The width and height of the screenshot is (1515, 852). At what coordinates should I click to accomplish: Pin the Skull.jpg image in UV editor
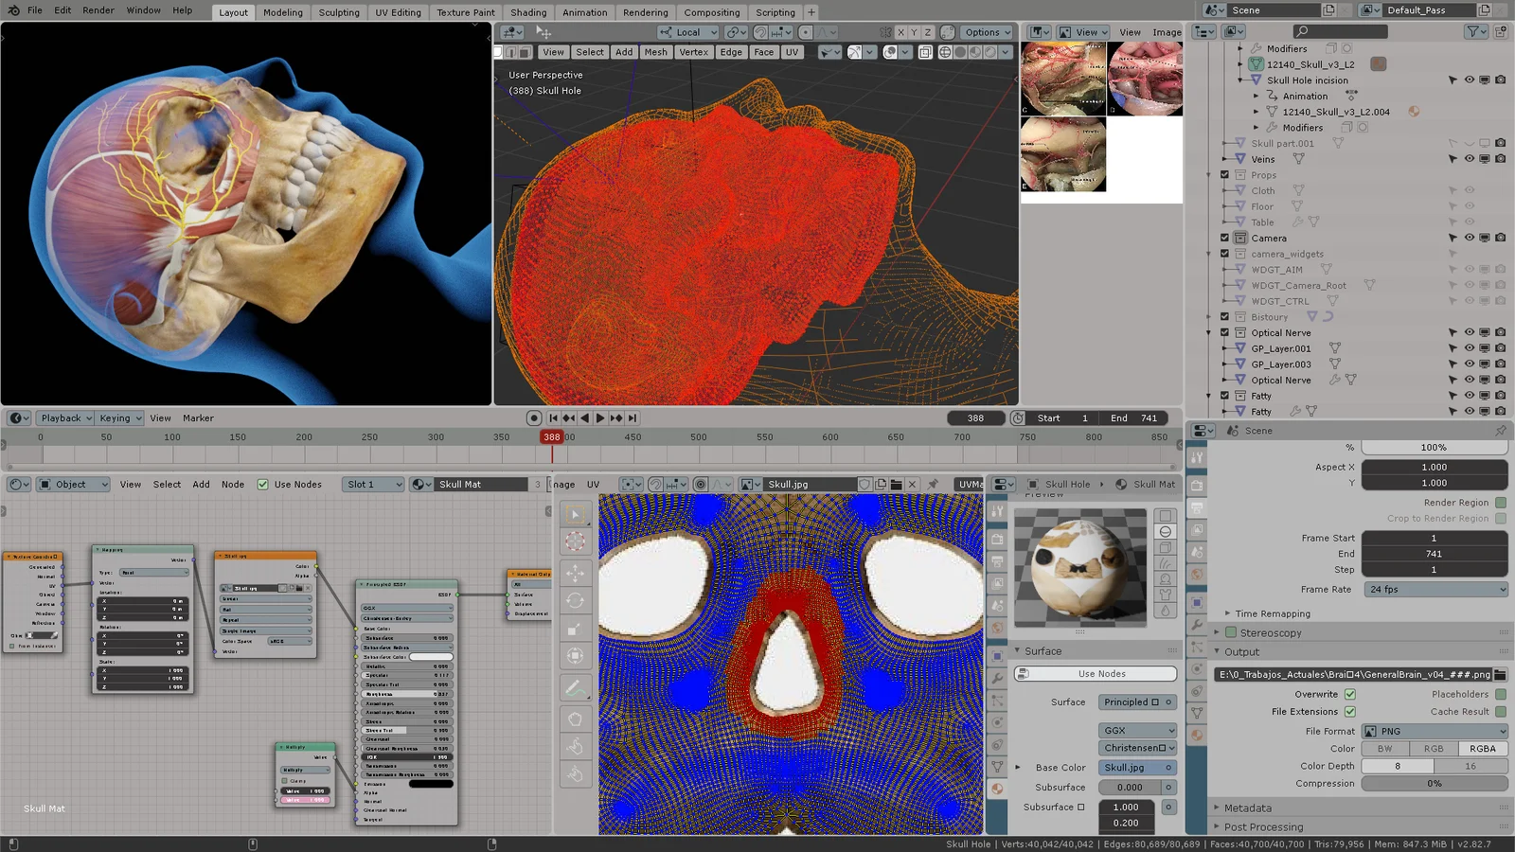coord(934,484)
